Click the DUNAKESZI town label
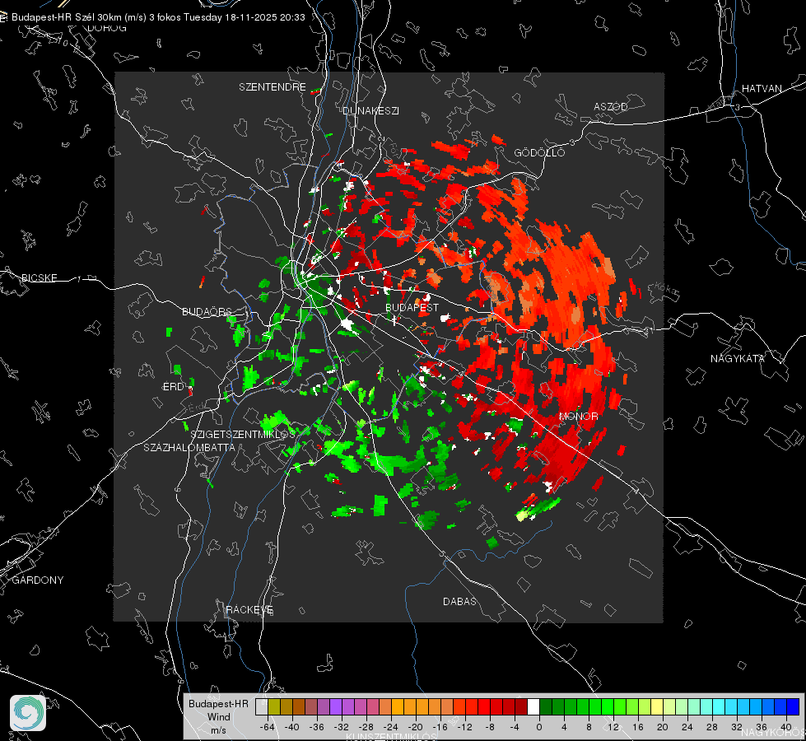The width and height of the screenshot is (806, 741). coord(370,110)
